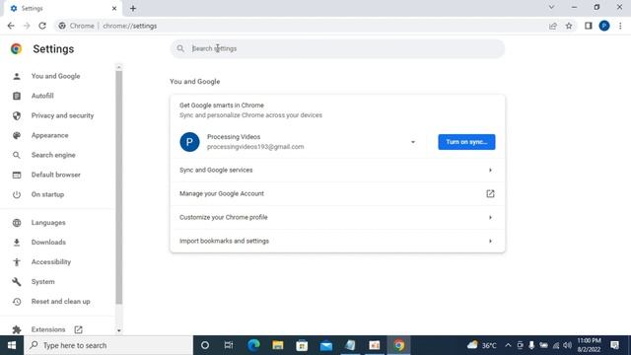Open tab search chevron

(551, 7)
